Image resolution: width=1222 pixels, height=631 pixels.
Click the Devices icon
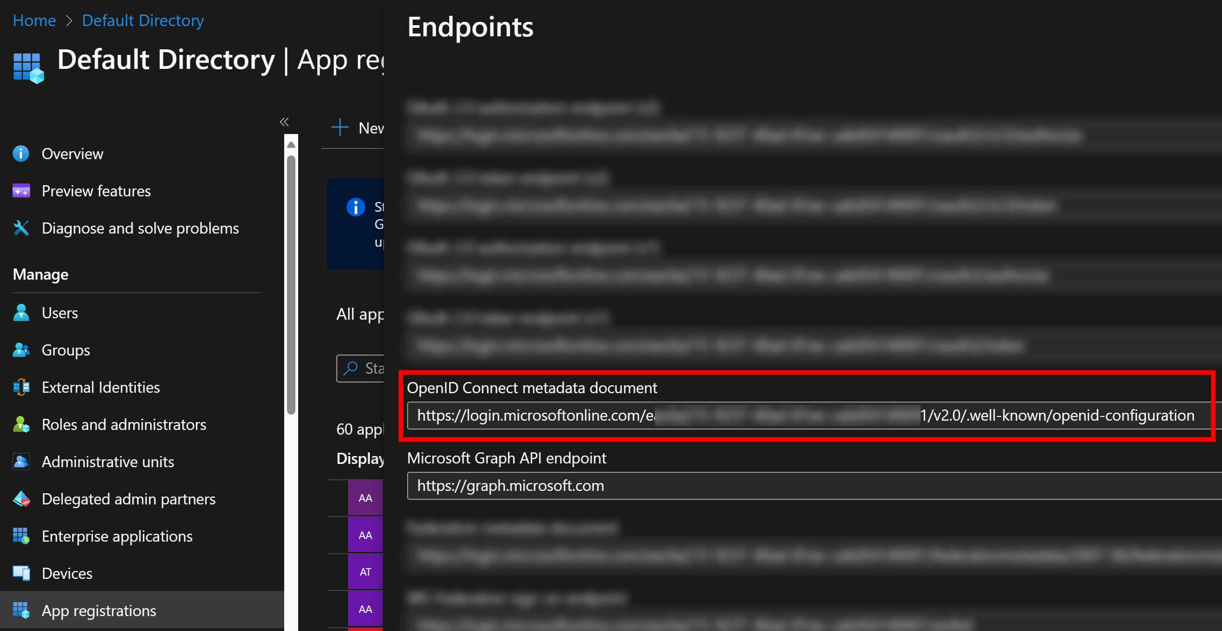click(x=21, y=573)
